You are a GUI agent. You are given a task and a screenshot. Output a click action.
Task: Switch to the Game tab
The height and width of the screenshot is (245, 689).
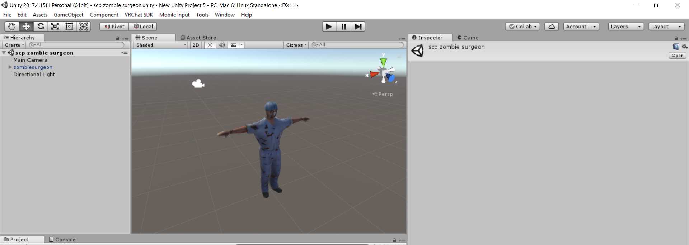468,38
